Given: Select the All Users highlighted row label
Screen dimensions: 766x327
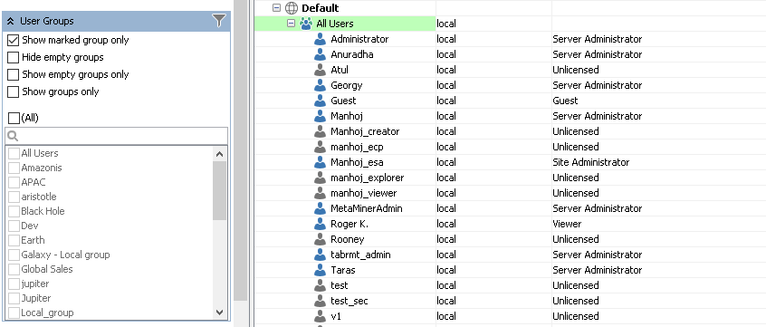Looking at the screenshot, I should click(x=335, y=24).
